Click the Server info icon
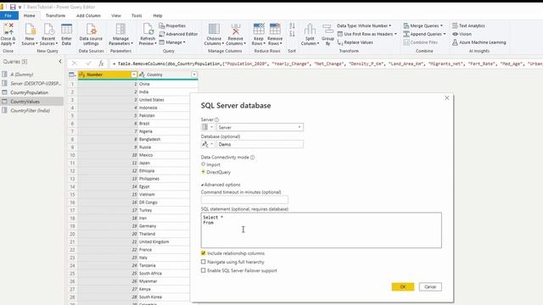 tap(217, 119)
